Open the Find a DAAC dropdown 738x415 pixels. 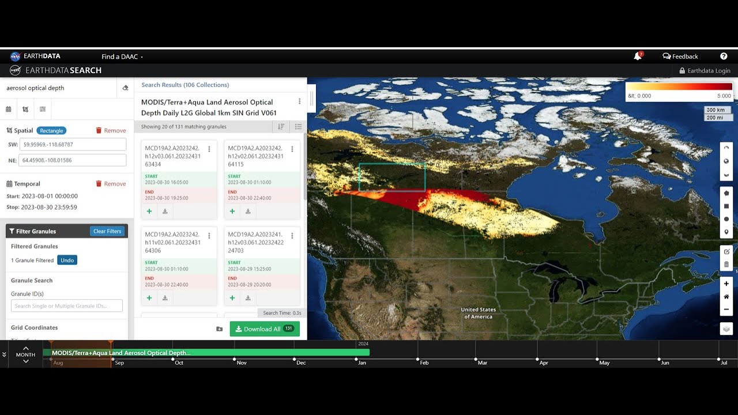pyautogui.click(x=122, y=56)
